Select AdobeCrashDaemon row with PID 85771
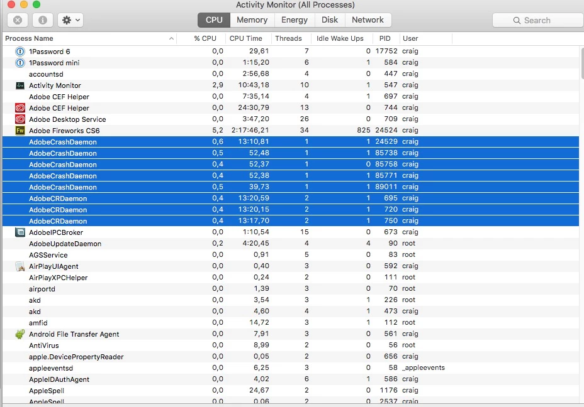Viewport: 584px width, 407px height. pos(291,176)
